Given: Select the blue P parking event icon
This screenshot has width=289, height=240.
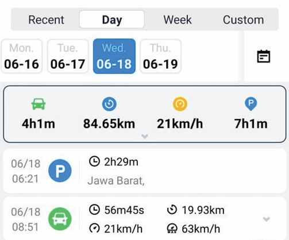Looking at the screenshot, I should [60, 171].
